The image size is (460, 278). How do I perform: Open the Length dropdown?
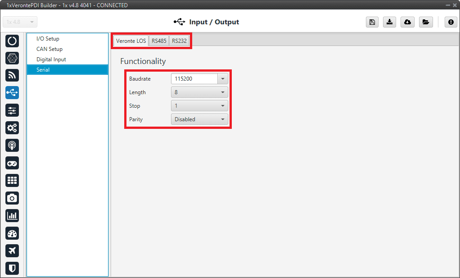point(199,92)
